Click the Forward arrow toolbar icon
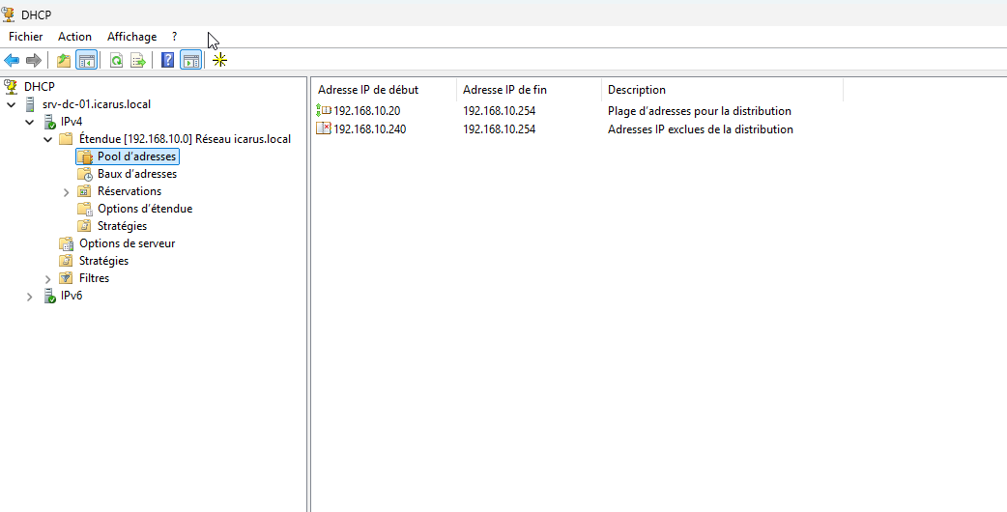The image size is (1007, 512). [x=34, y=61]
